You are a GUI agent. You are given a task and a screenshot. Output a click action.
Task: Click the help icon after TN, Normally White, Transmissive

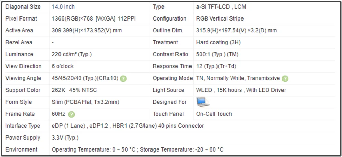pyautogui.click(x=285, y=78)
